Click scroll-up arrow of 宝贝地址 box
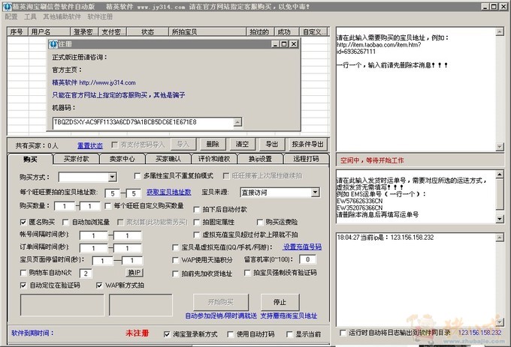Image resolution: width=511 pixels, height=347 pixels. [x=500, y=31]
